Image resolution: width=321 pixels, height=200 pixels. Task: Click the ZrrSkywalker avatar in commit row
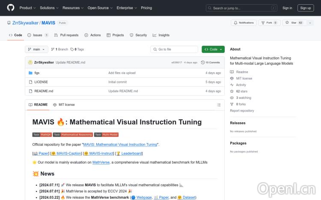[30, 62]
